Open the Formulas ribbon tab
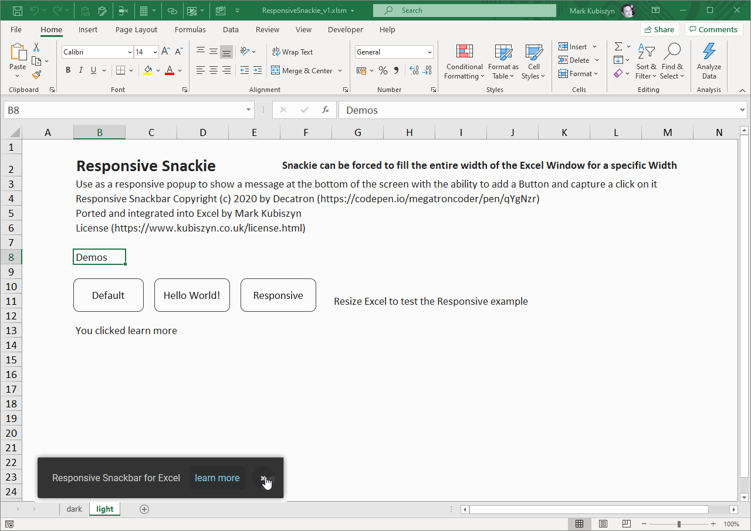 (x=190, y=29)
